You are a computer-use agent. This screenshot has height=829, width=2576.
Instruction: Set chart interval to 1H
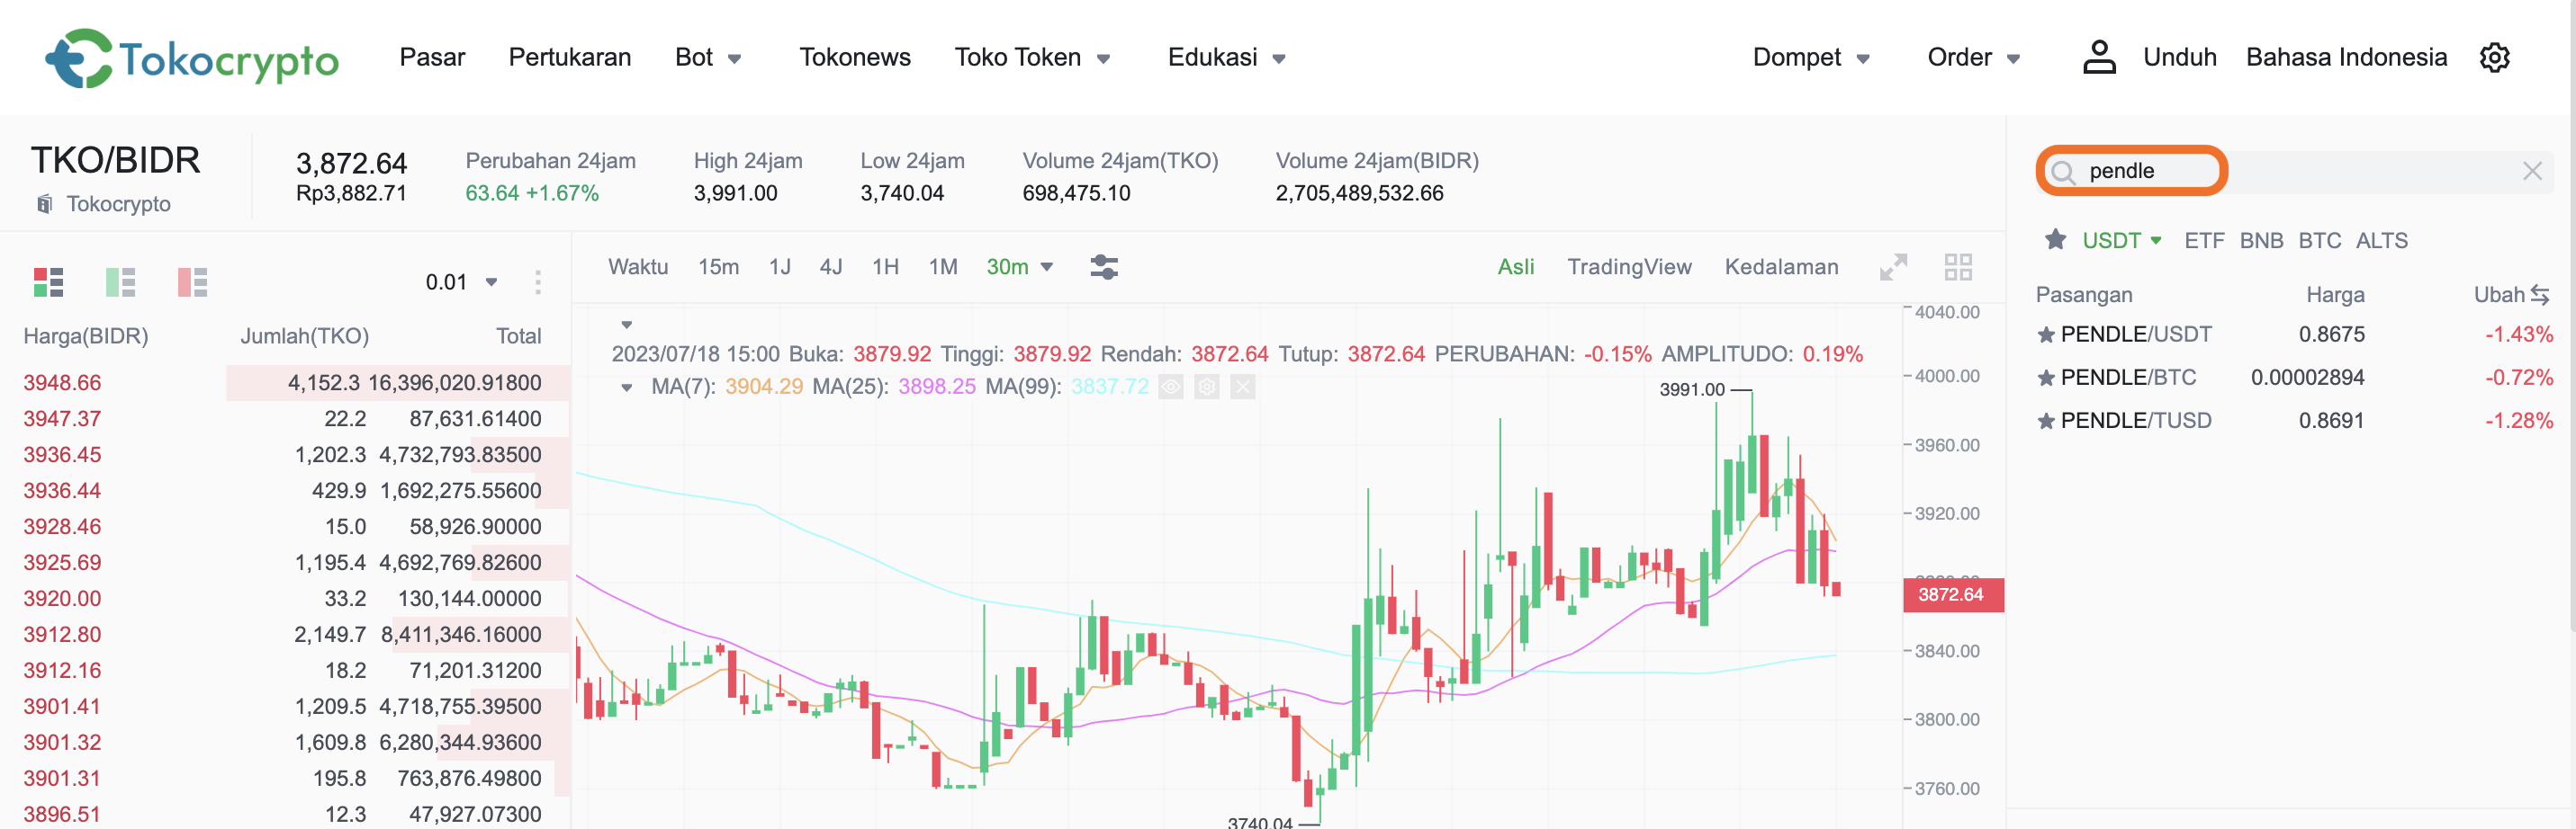885,267
